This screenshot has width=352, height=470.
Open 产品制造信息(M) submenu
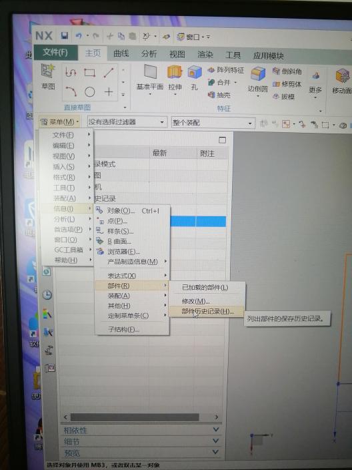(x=132, y=262)
